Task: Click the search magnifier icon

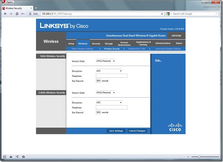Action: coord(217,14)
